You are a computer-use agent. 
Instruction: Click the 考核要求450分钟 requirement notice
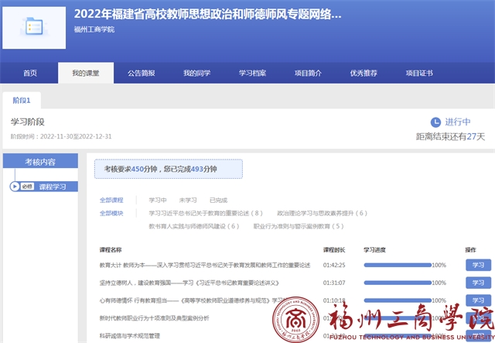[x=169, y=169]
